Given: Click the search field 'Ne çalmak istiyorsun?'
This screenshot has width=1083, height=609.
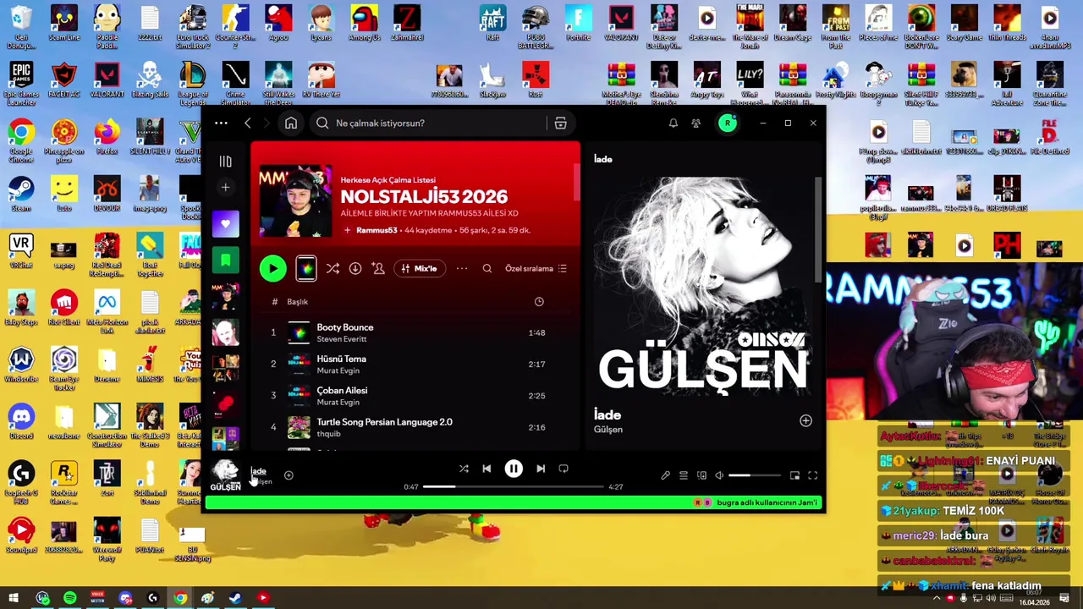Looking at the screenshot, I should [429, 123].
